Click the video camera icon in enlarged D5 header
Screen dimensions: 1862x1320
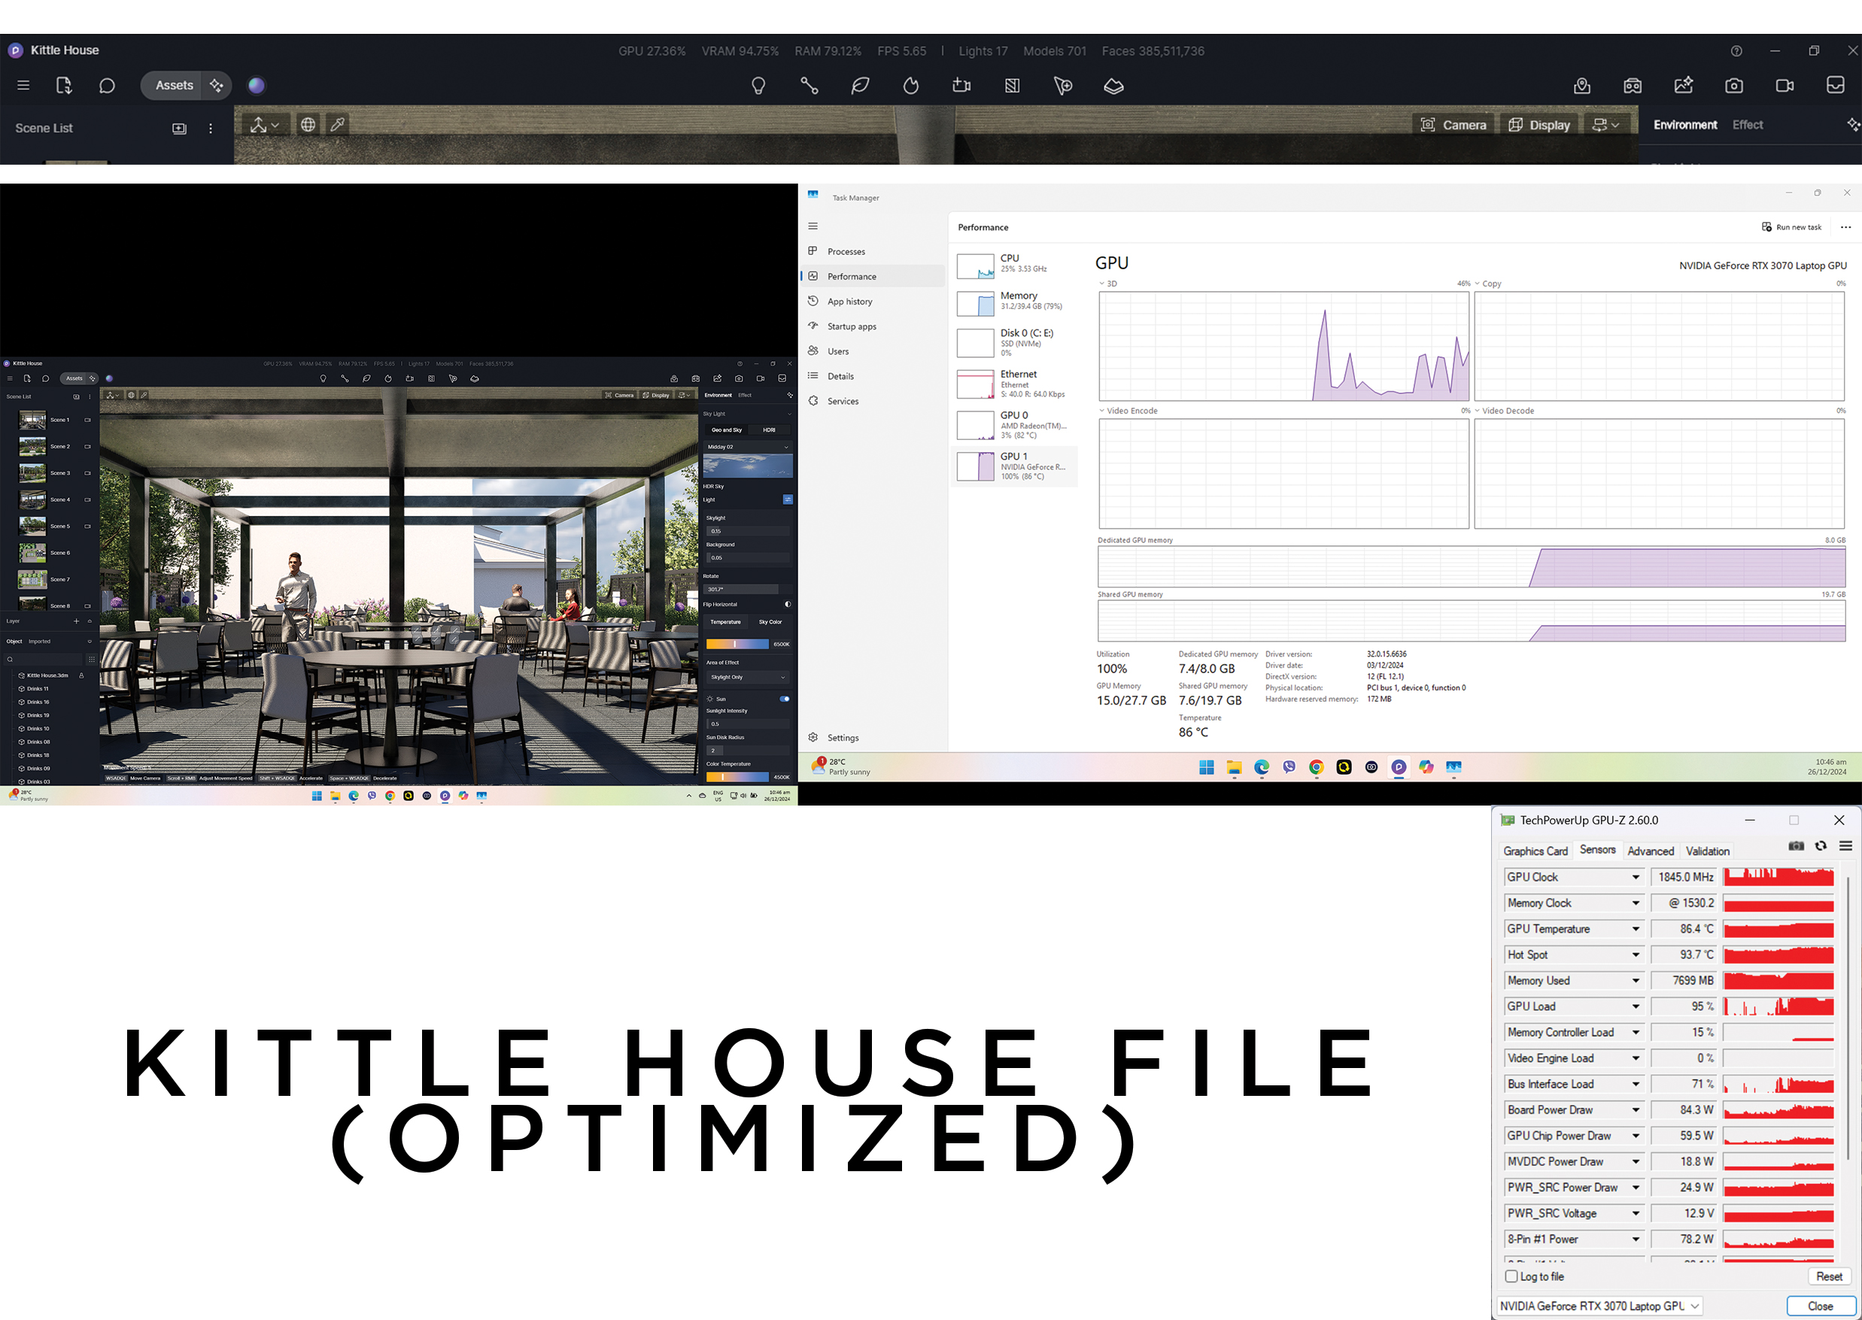1785,85
